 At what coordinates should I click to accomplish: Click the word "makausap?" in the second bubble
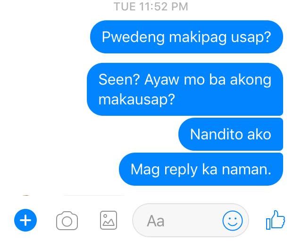137,100
